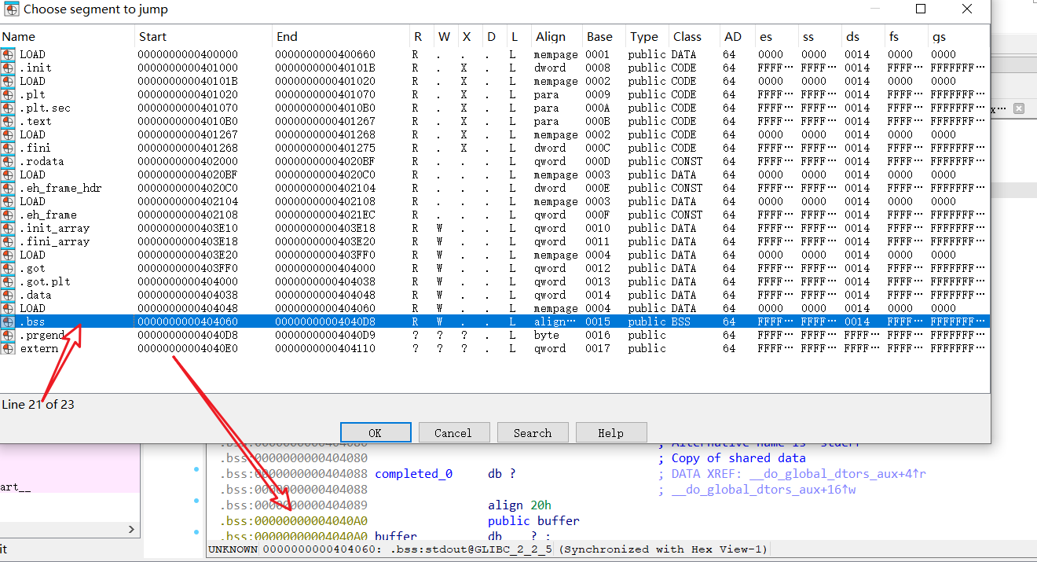Select the .init_array segment icon

click(8, 228)
